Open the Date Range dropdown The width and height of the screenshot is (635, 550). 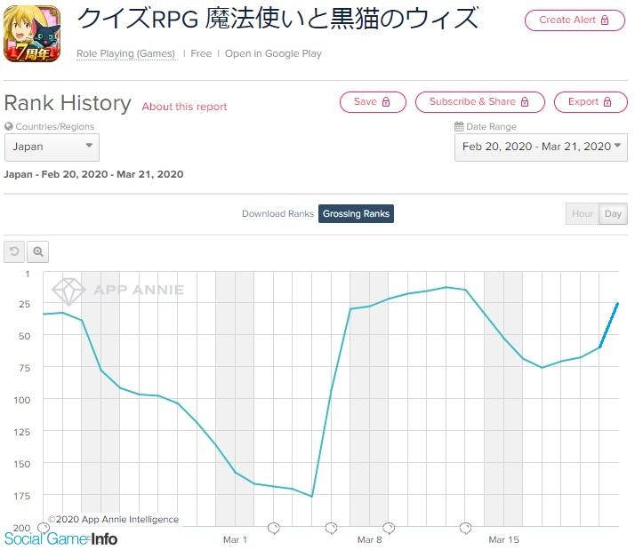click(x=541, y=147)
